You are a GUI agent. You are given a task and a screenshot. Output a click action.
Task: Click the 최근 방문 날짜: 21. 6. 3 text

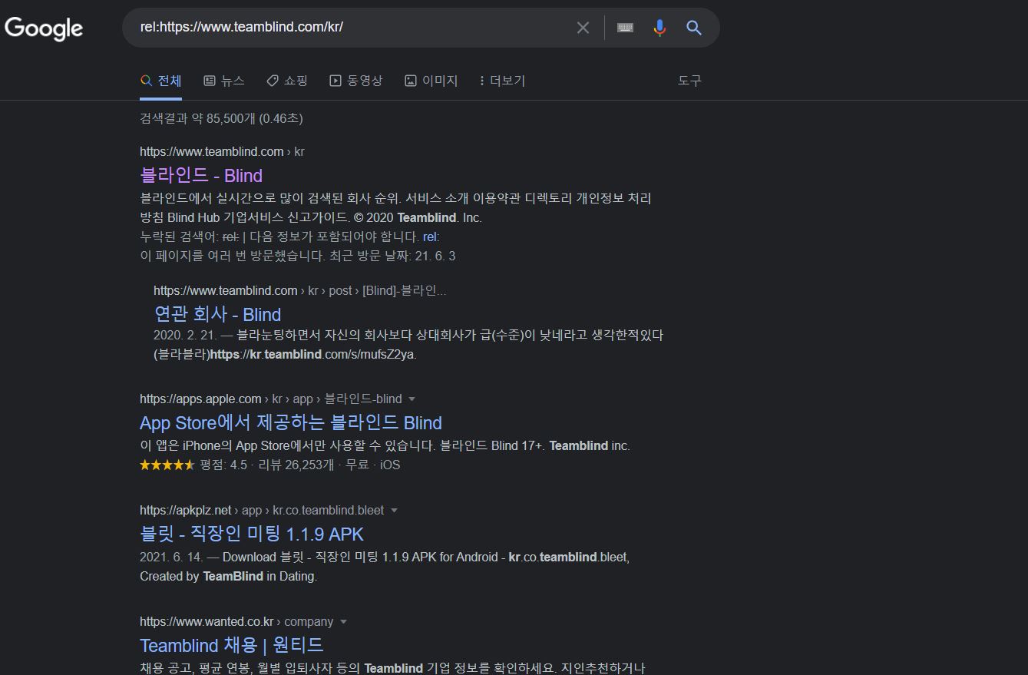coord(392,256)
